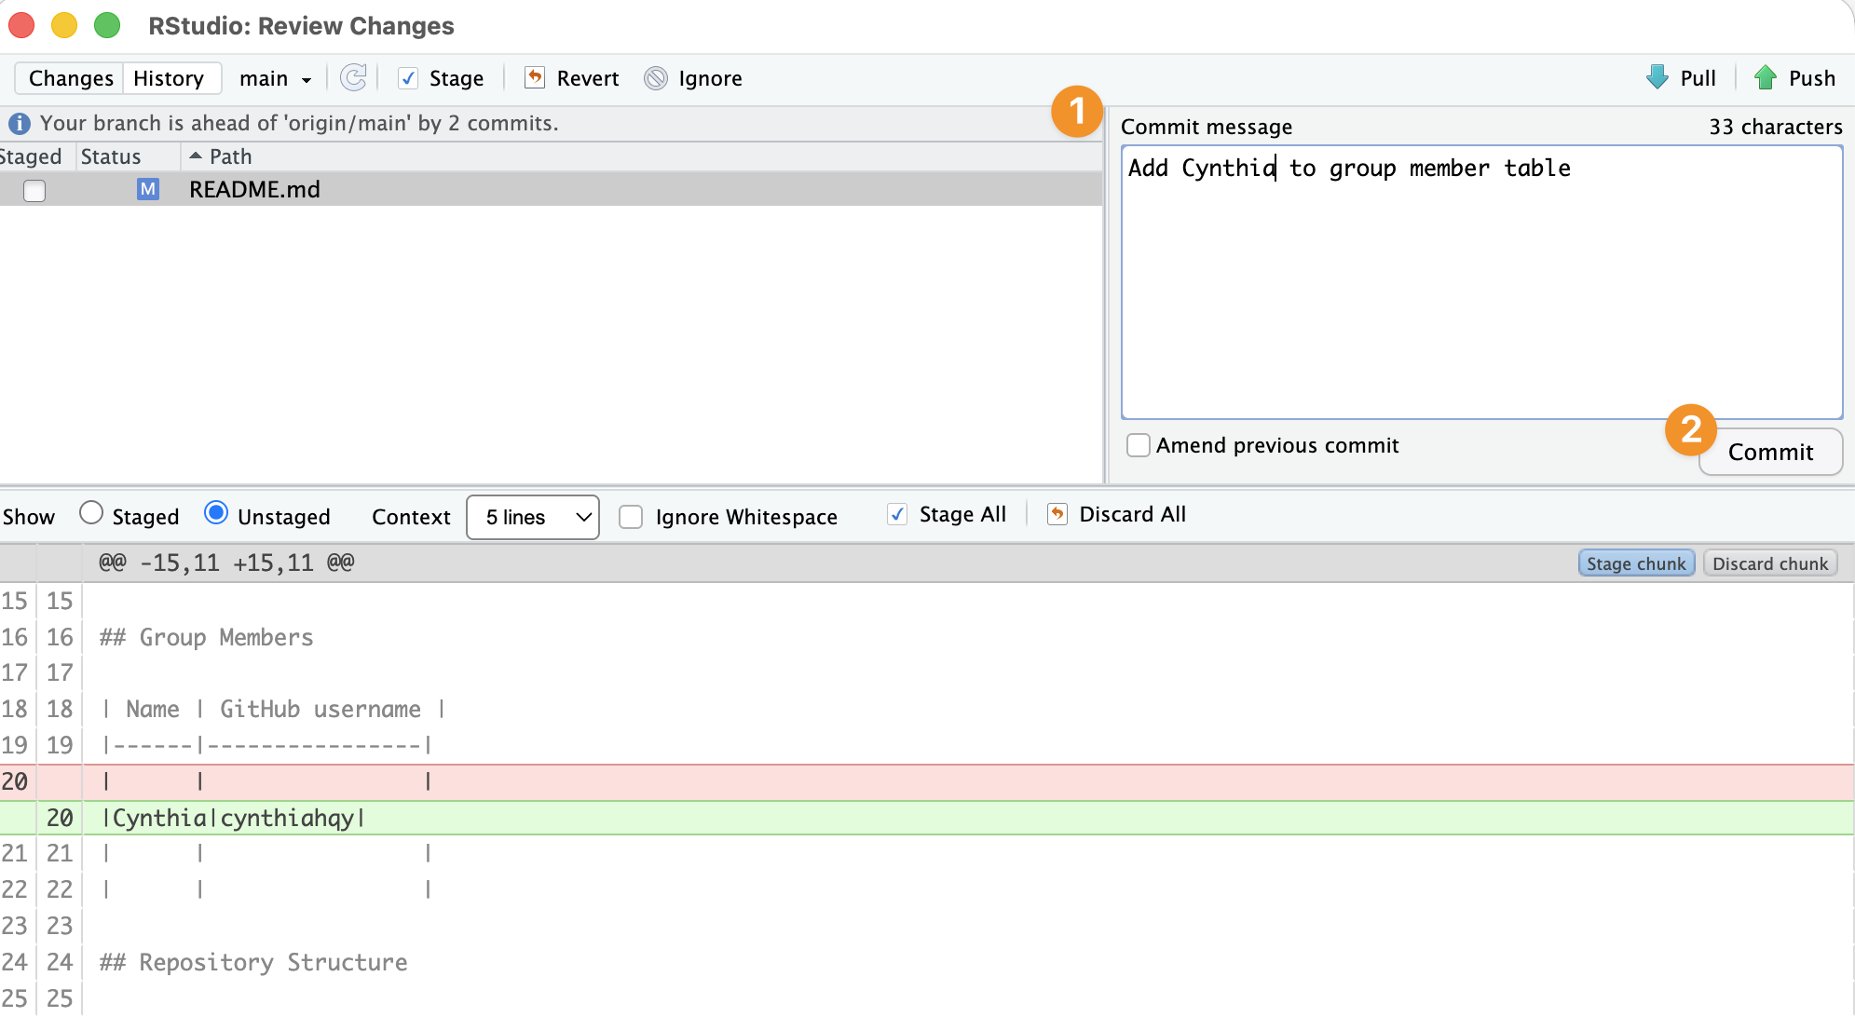Click the Discard All icon
The image size is (1855, 1017).
(1057, 514)
